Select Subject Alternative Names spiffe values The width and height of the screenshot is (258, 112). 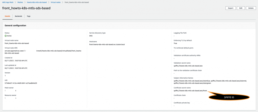pyautogui.click(x=210, y=82)
